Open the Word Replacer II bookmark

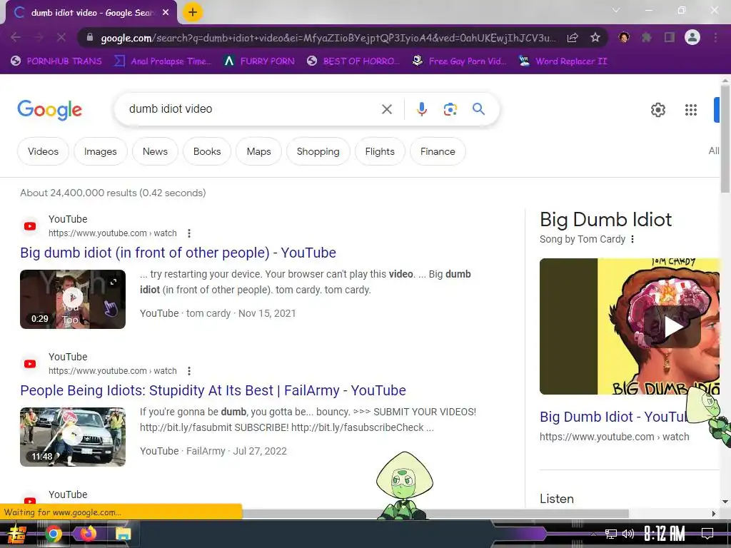pyautogui.click(x=563, y=61)
